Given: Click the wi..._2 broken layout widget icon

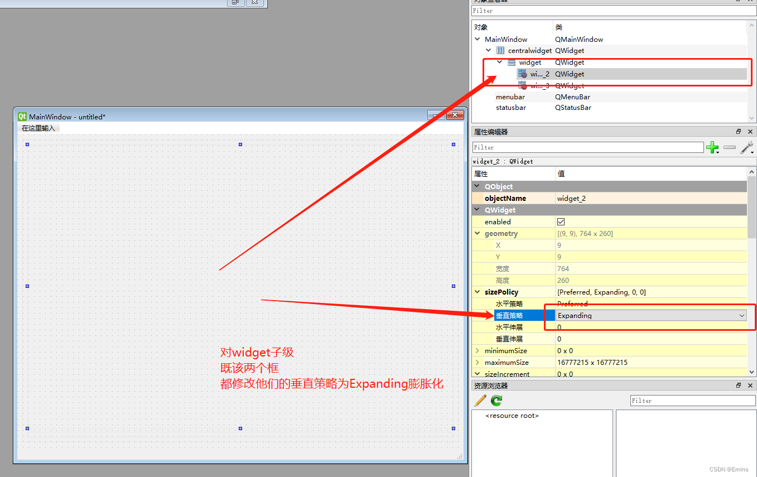Looking at the screenshot, I should (522, 74).
